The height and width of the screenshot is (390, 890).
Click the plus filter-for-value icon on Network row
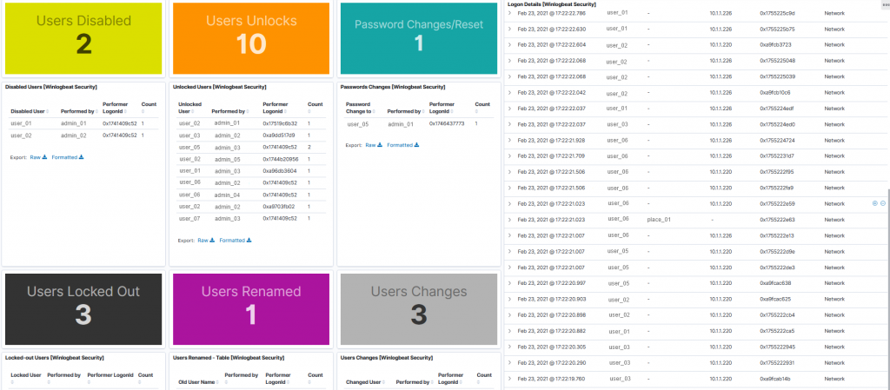coord(874,203)
